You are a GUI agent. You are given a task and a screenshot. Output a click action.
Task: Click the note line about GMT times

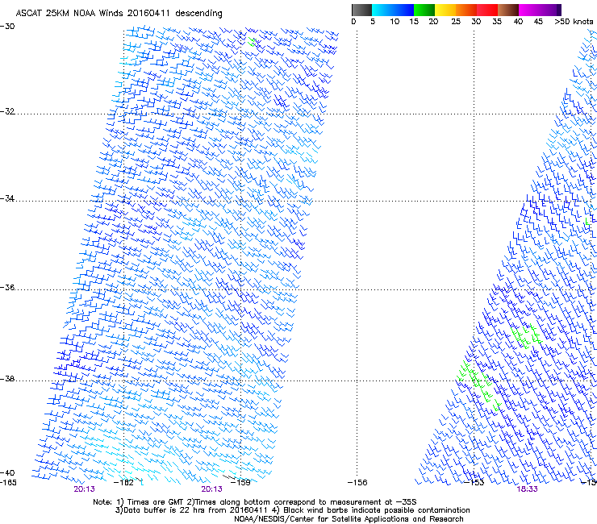click(x=255, y=502)
